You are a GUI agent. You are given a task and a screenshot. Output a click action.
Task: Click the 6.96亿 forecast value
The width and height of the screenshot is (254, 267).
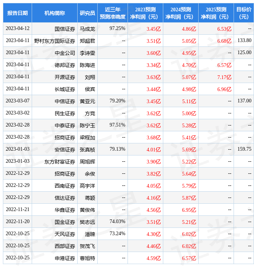tap(224, 89)
